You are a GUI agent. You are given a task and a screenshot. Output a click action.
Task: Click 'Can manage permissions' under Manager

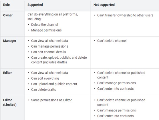click(50, 46)
